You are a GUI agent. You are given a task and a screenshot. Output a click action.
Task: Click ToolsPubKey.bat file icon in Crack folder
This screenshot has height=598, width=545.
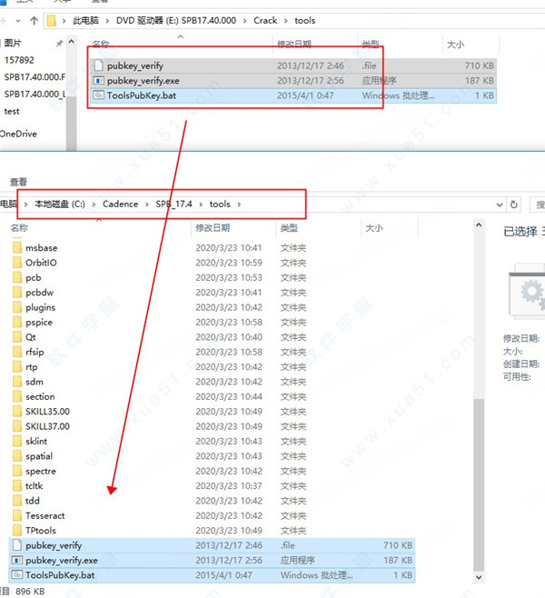coord(99,95)
